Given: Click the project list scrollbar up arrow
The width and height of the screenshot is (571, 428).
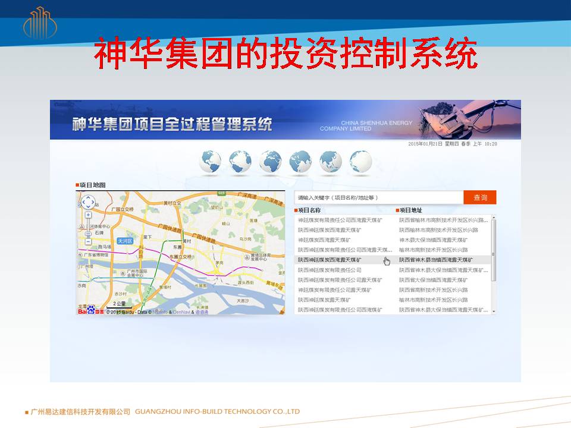Looking at the screenshot, I should pyautogui.click(x=494, y=218).
